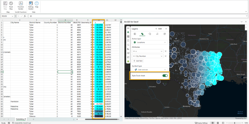Select the Frankston cell
Image resolution: width=249 pixels, height=124 pixels.
pyautogui.click(x=20, y=102)
